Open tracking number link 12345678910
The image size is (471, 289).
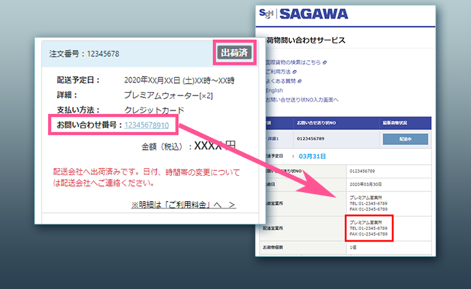coord(147,125)
